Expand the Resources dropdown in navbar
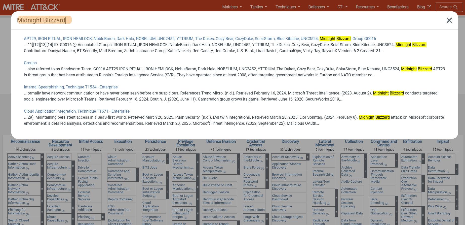 click(367, 7)
